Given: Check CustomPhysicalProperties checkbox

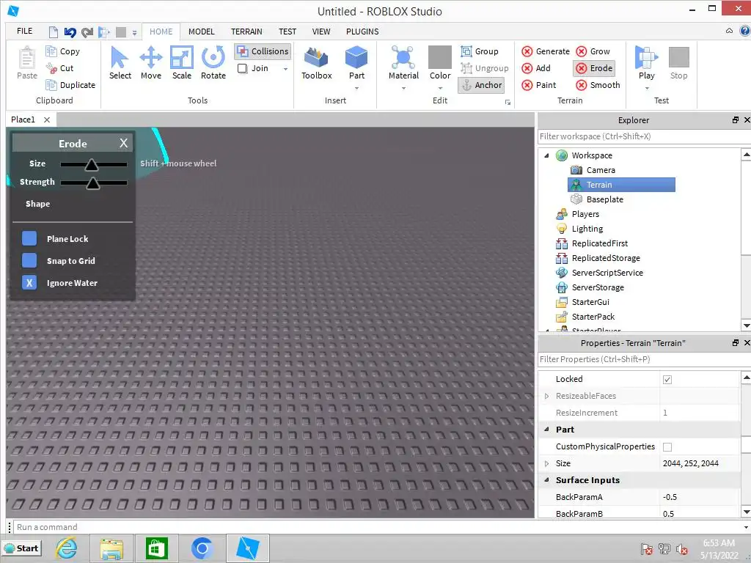Looking at the screenshot, I should pos(667,447).
